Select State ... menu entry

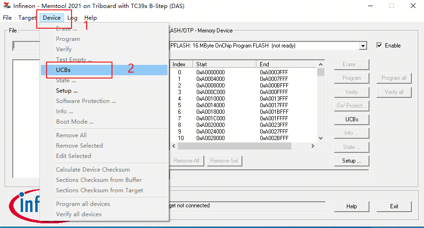coord(104,80)
